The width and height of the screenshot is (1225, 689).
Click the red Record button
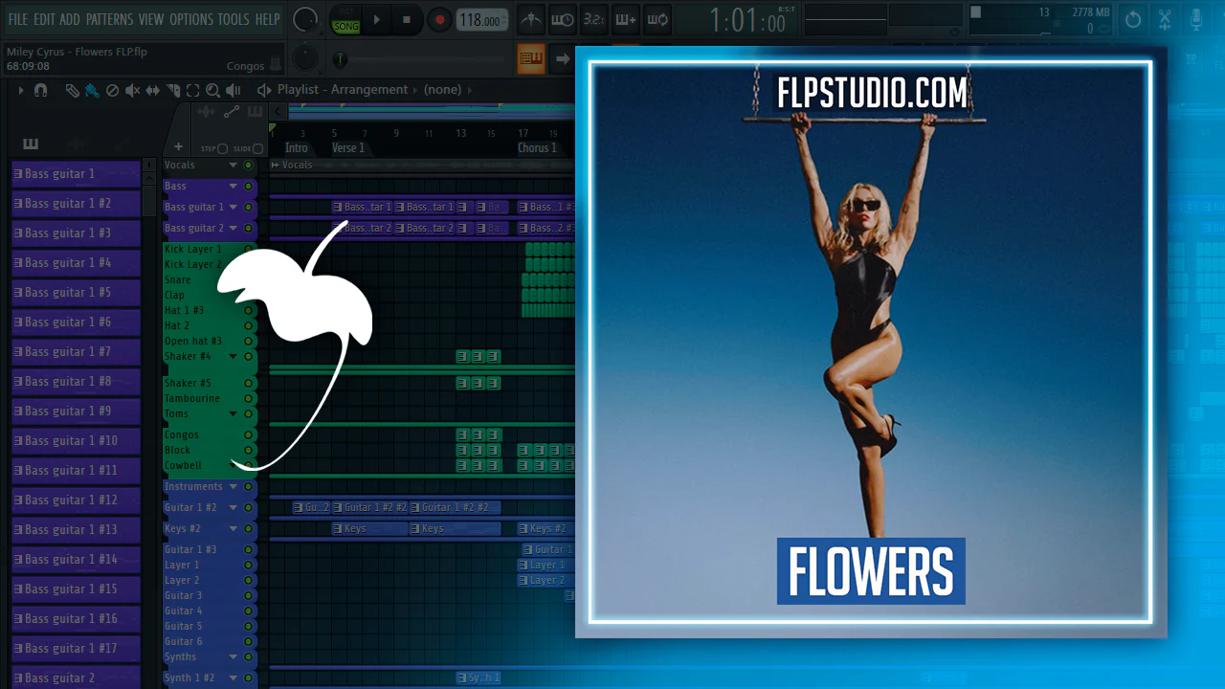tap(439, 19)
